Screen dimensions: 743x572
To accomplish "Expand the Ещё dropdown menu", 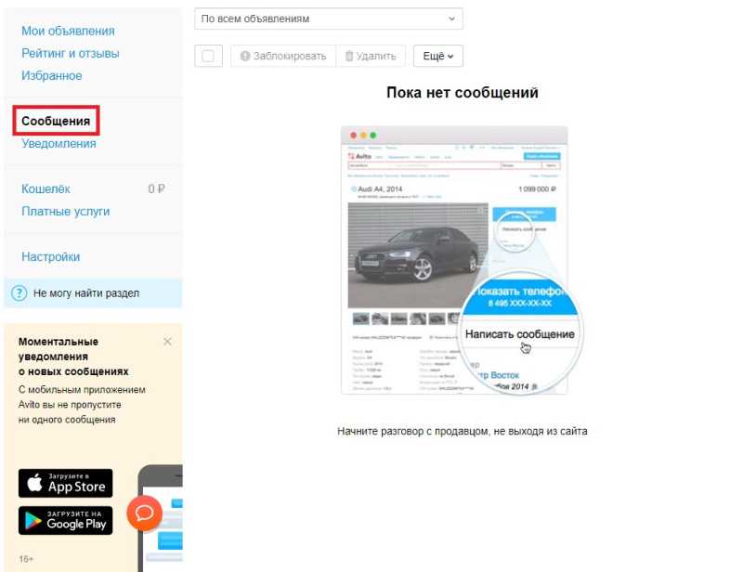I will tap(437, 56).
